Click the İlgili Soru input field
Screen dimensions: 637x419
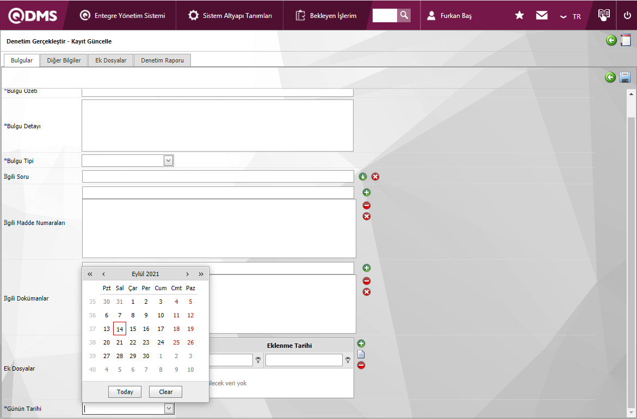click(x=218, y=176)
